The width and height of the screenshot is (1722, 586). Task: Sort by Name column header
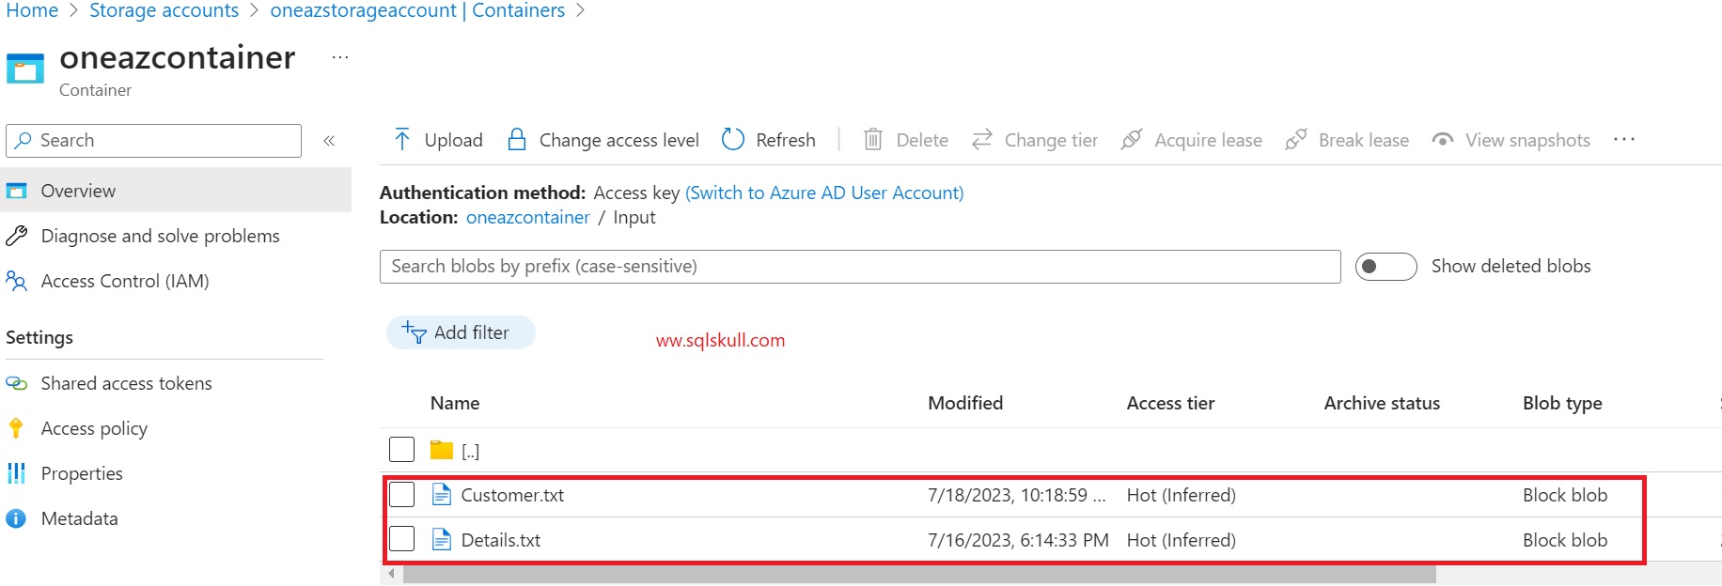coord(455,403)
